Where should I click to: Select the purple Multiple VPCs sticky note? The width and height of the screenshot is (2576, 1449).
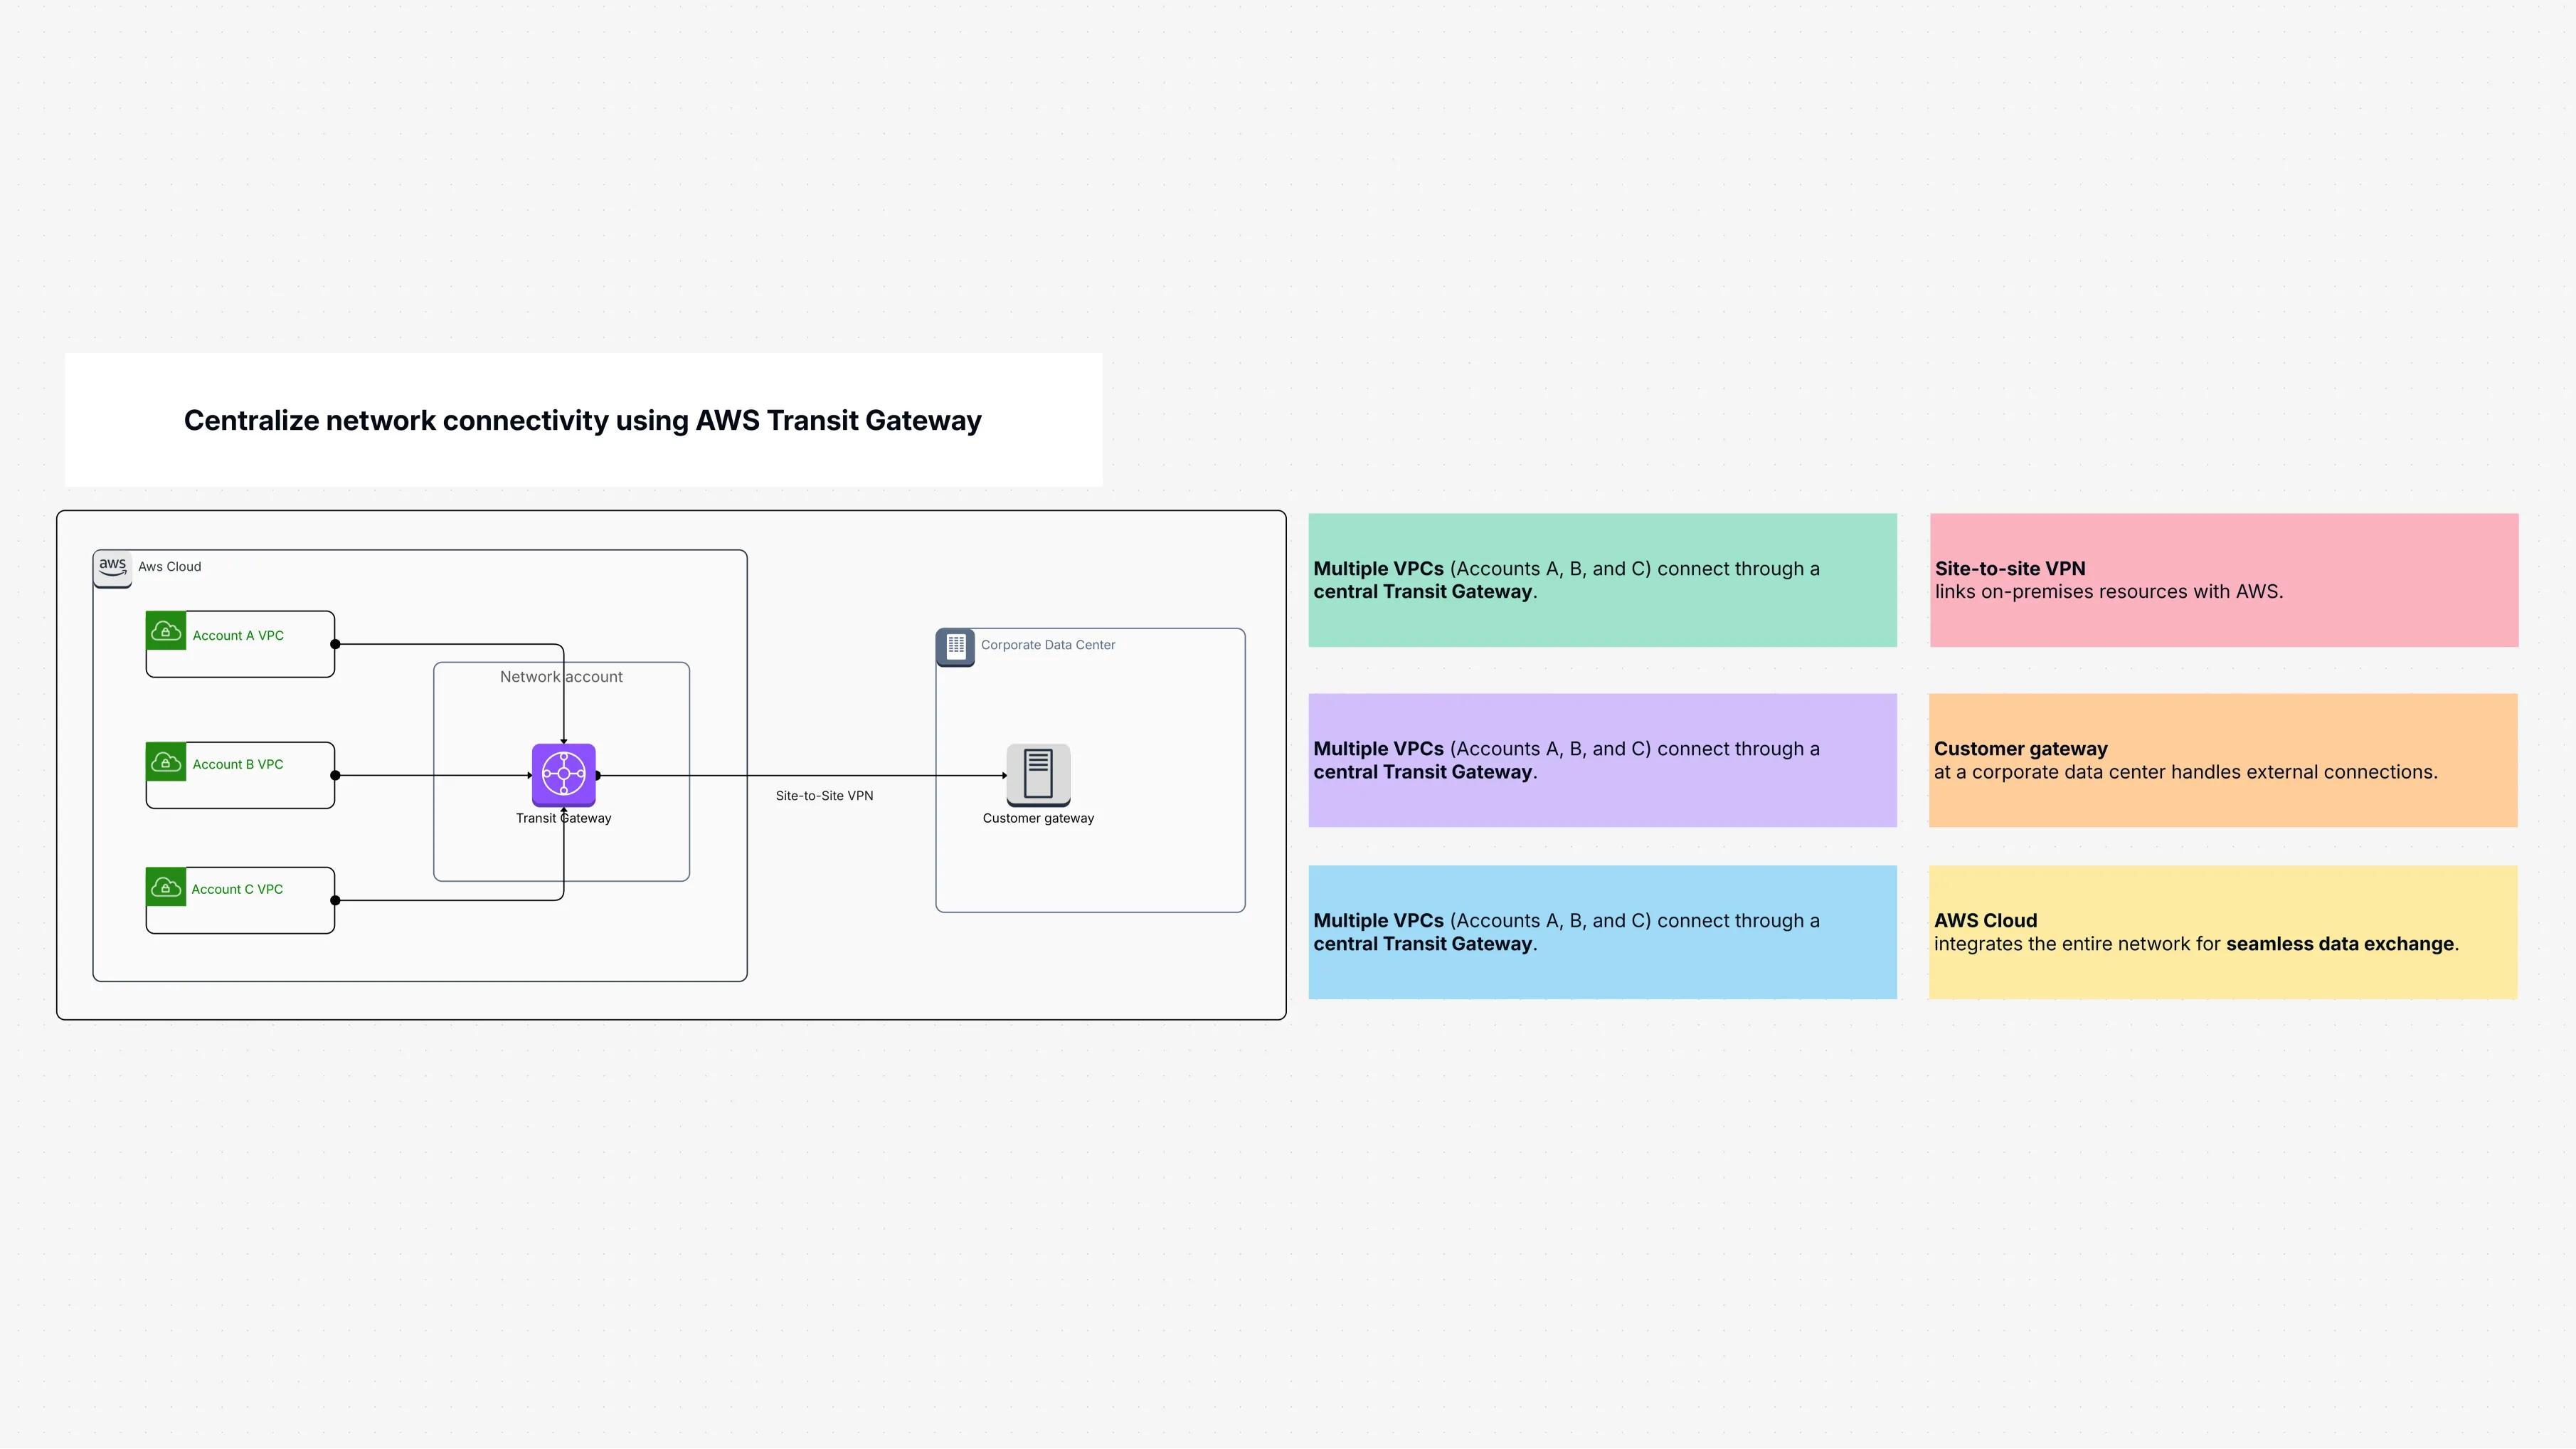(x=1602, y=759)
